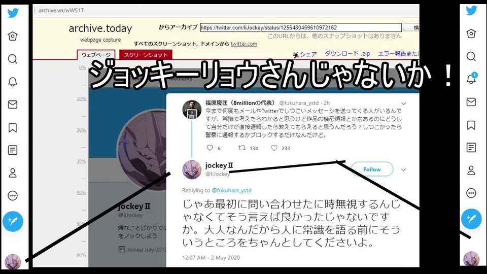Click account avatar at bottom of left sidebar
The width and height of the screenshot is (487, 274).
(13, 261)
